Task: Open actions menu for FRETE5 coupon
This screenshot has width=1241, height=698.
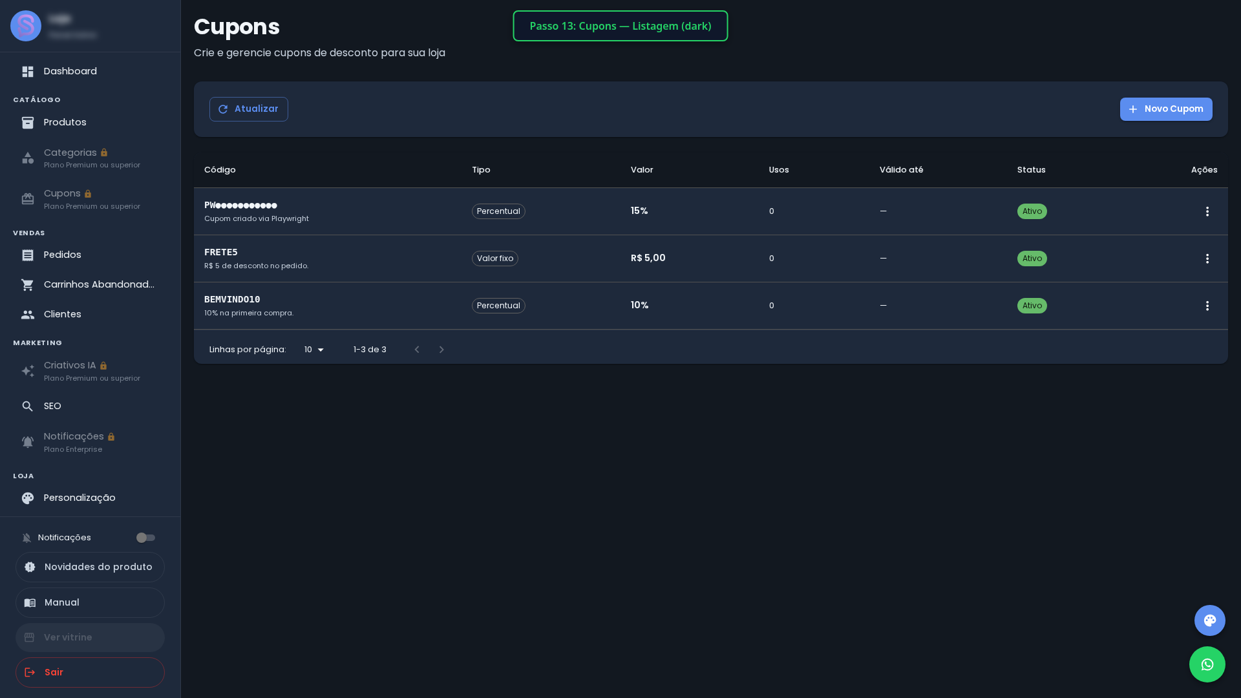Action: 1207,259
